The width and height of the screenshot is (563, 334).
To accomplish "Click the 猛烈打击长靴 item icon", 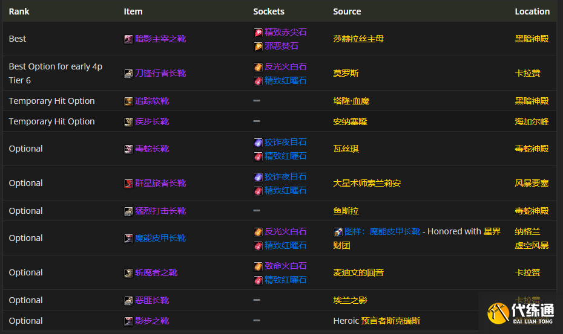I will coord(128,211).
